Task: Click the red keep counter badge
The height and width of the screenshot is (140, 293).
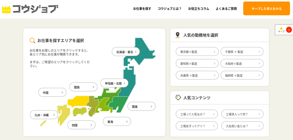Action: (x=289, y=30)
